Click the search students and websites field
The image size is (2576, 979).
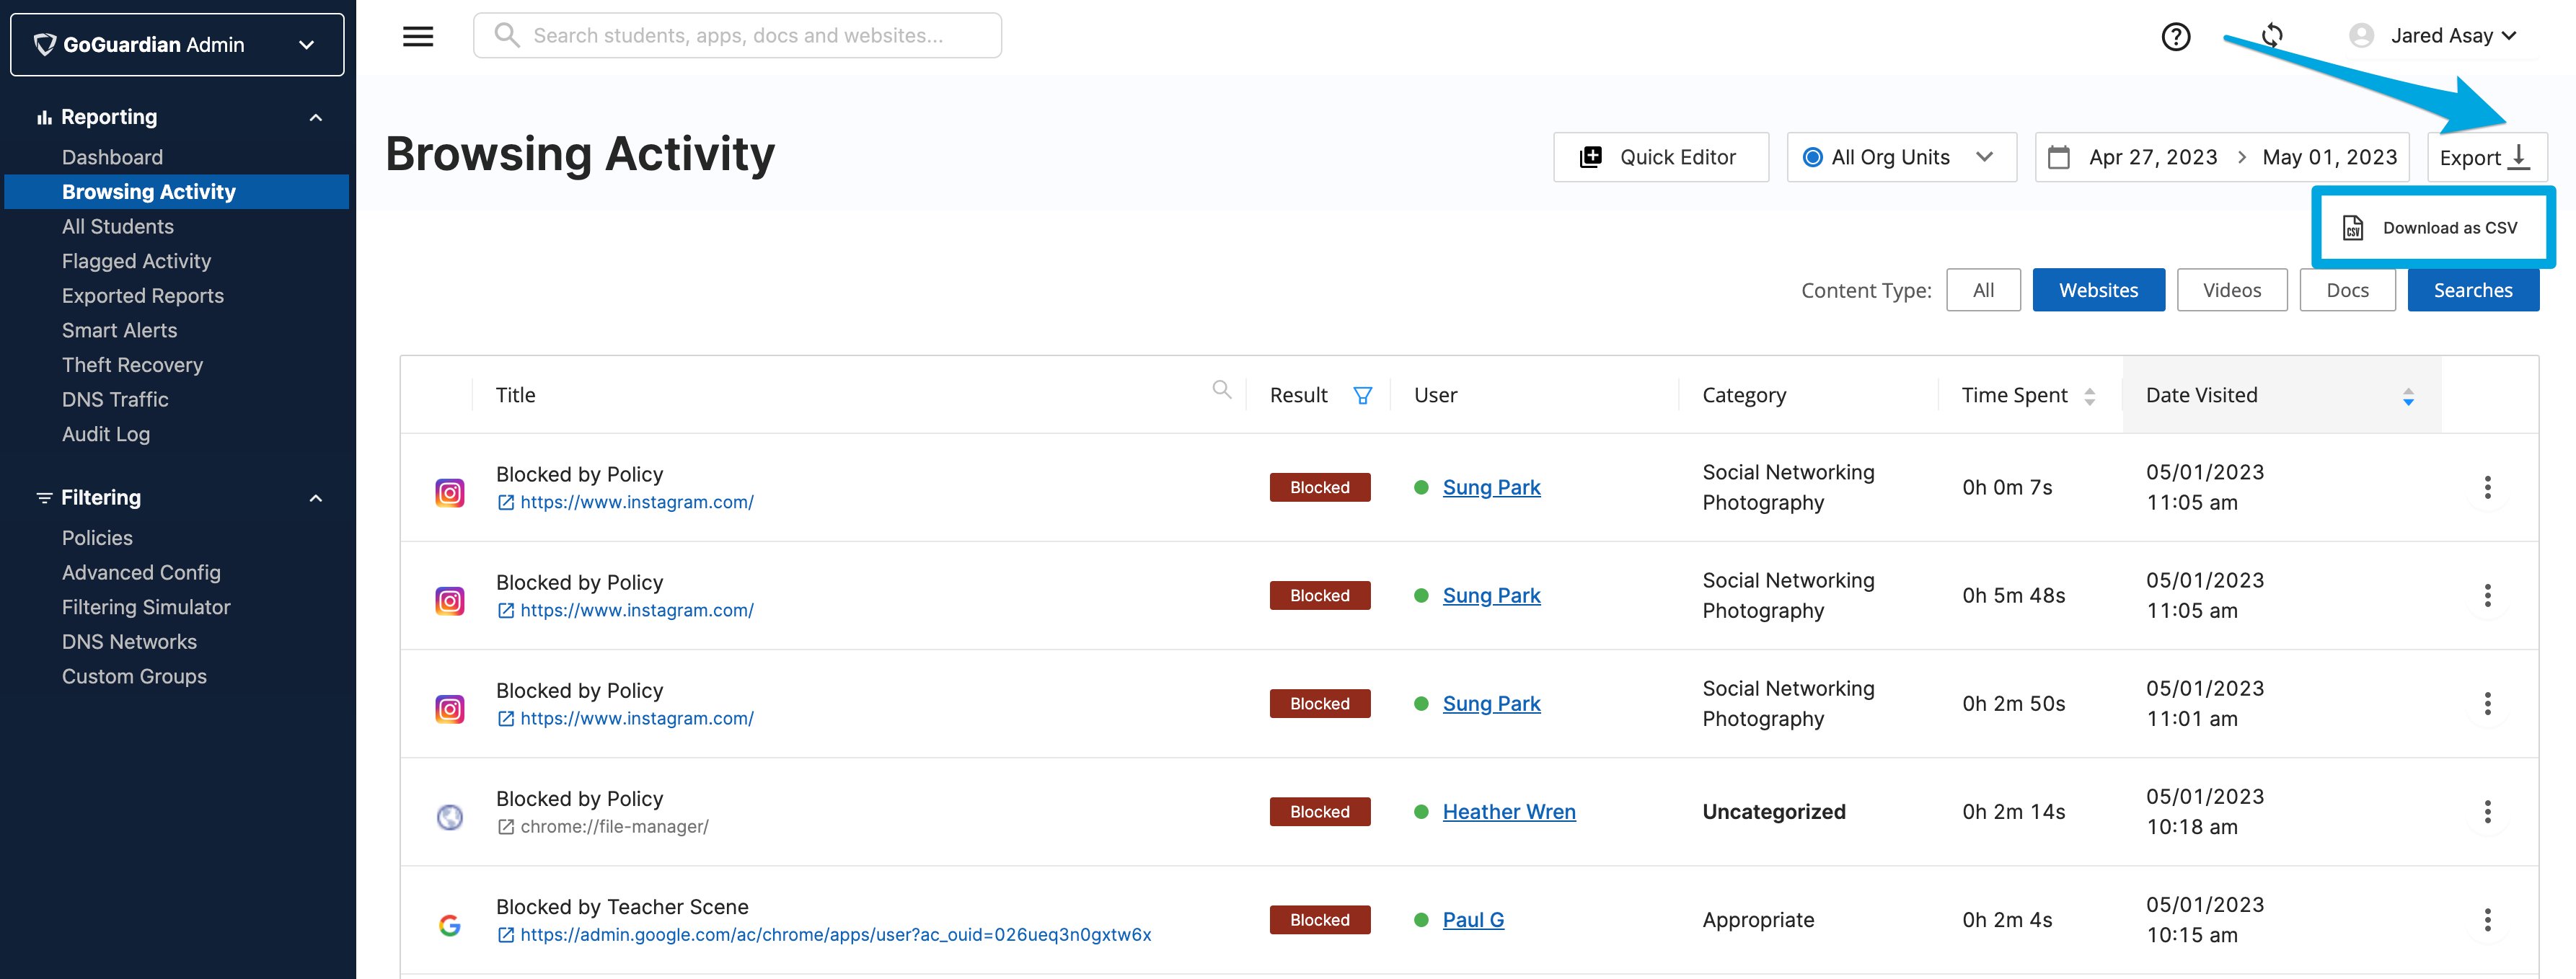click(737, 36)
